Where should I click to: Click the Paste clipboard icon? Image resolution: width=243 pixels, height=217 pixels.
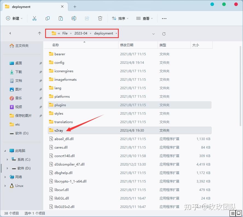[60, 18]
